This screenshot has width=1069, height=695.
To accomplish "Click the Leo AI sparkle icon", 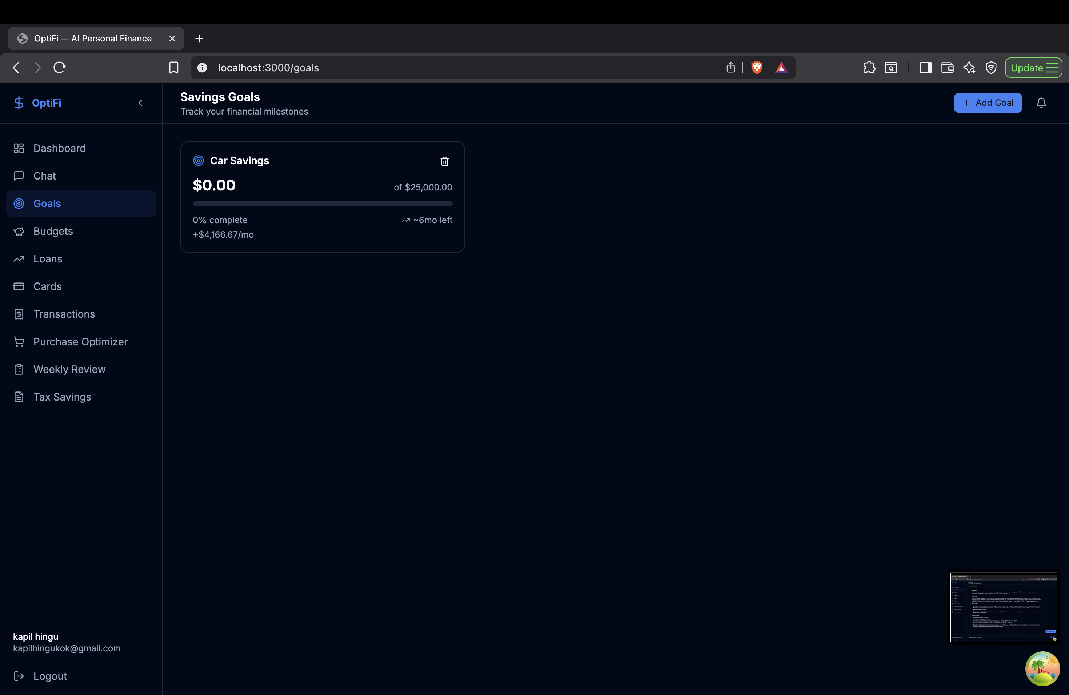I will click(969, 67).
